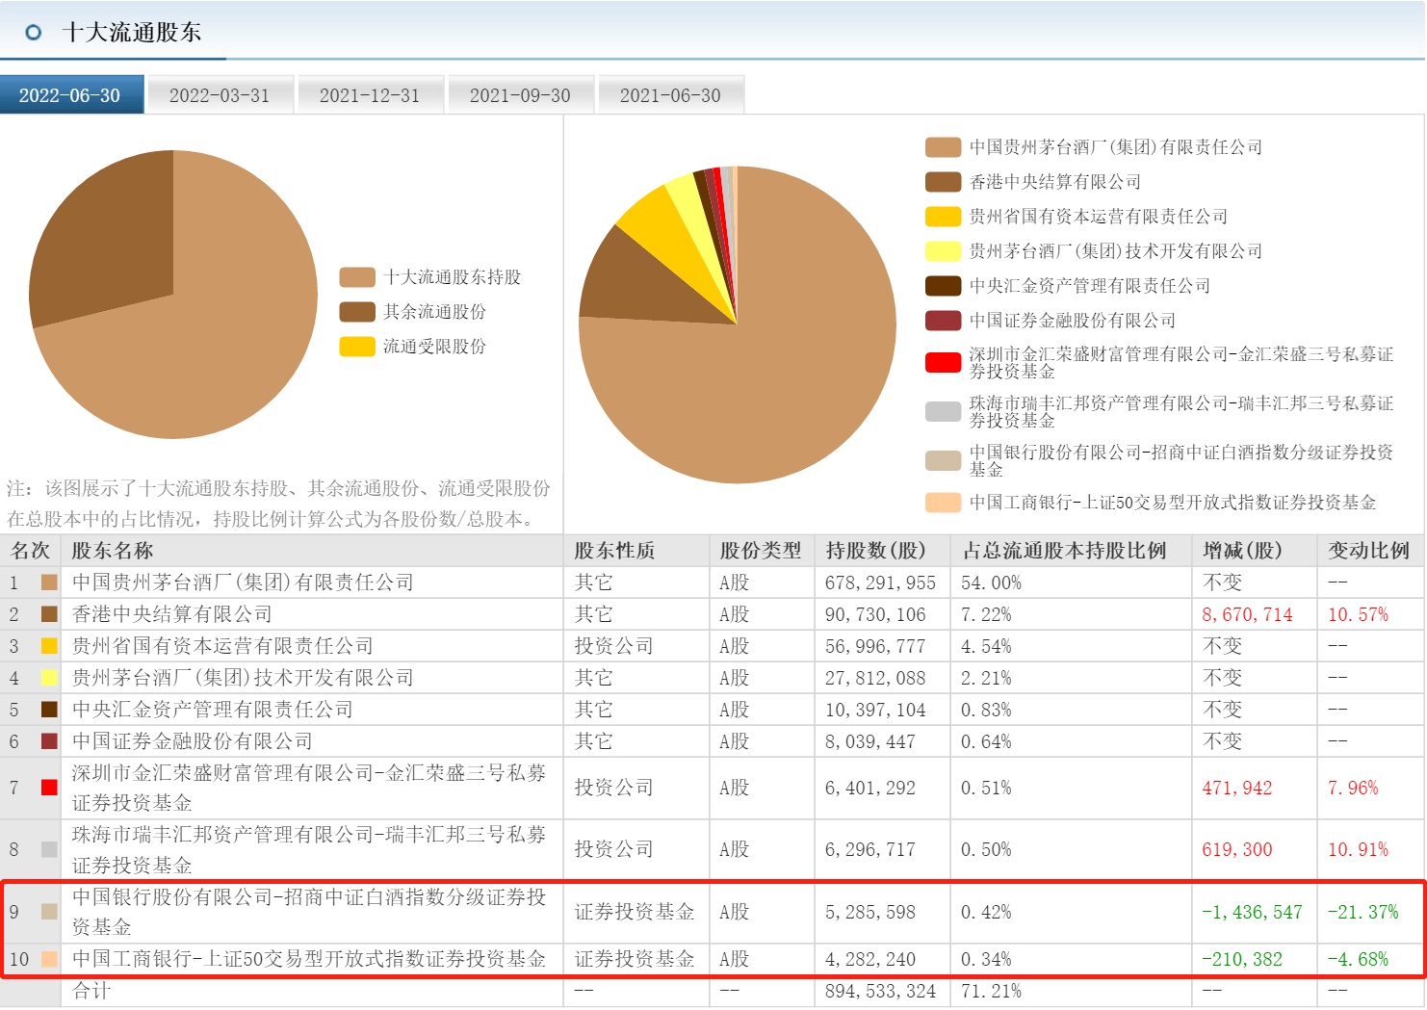Click legend swatch for 上证50交易型开放式指数证券投资基金
This screenshot has width=1427, height=1010.
[x=944, y=503]
